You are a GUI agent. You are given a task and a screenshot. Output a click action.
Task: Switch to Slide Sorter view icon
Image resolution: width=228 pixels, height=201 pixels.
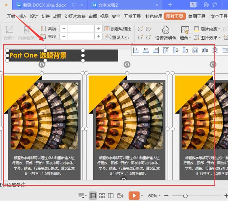[102, 196]
